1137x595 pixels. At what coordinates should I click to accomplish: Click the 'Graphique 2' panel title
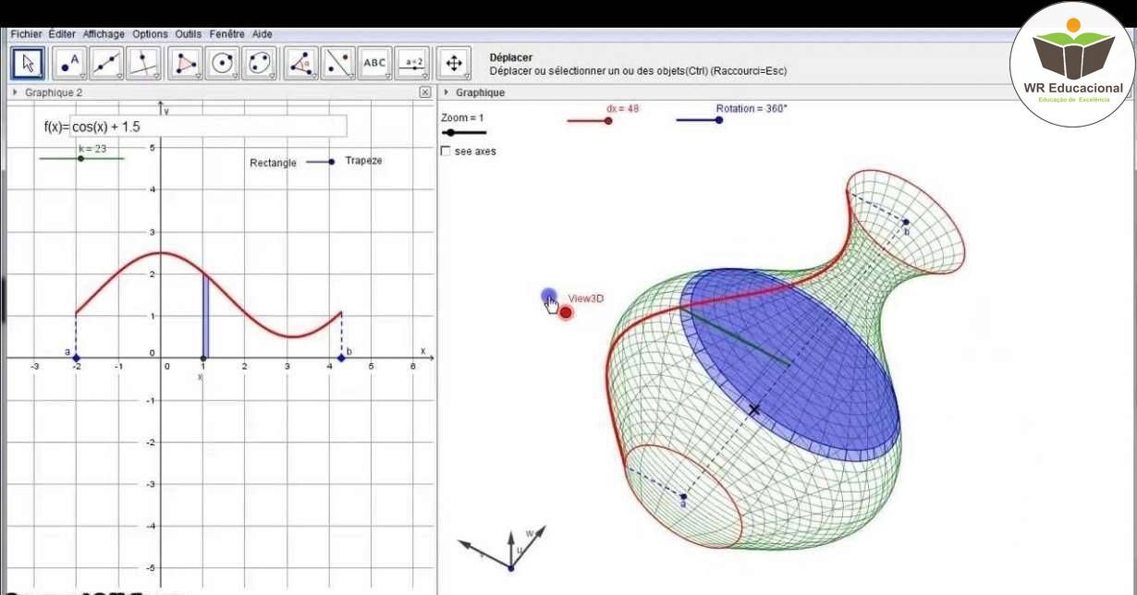coord(54,92)
